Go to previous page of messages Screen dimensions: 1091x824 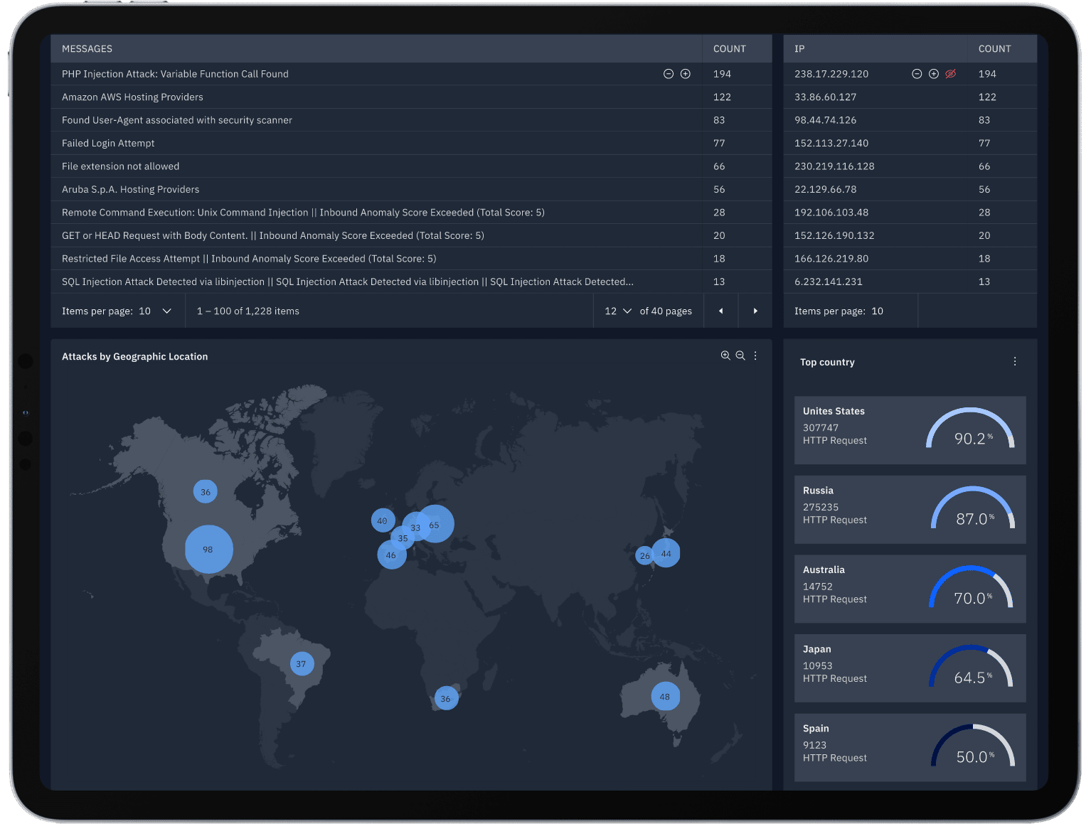(720, 311)
